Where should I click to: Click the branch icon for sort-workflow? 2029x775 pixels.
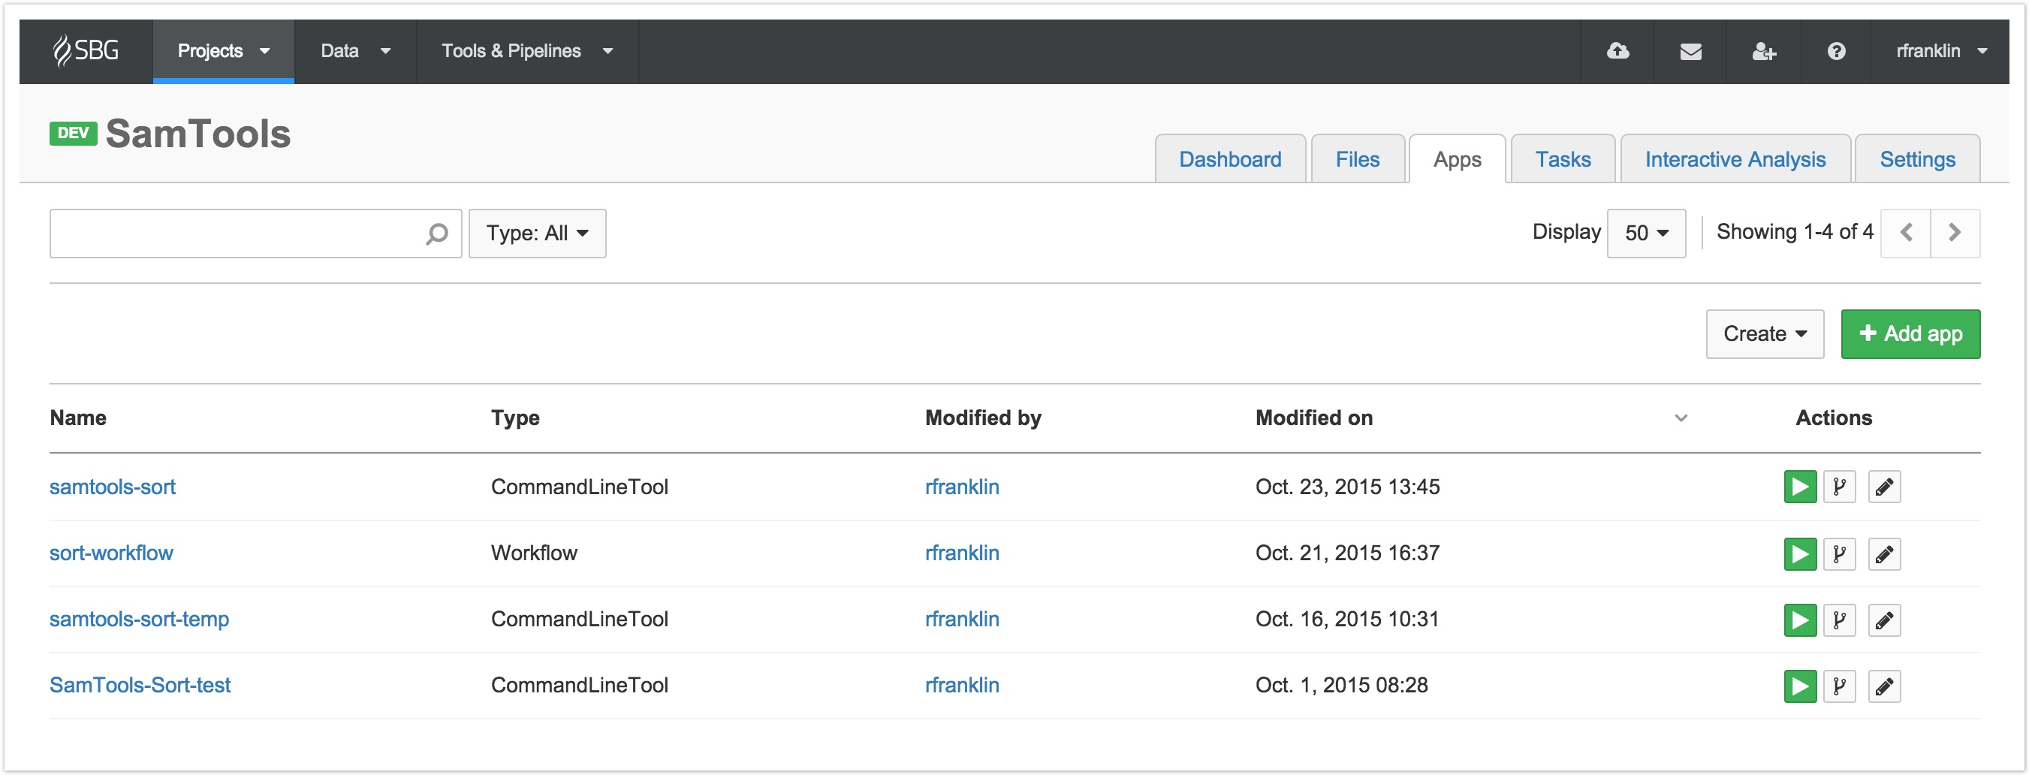pos(1839,553)
